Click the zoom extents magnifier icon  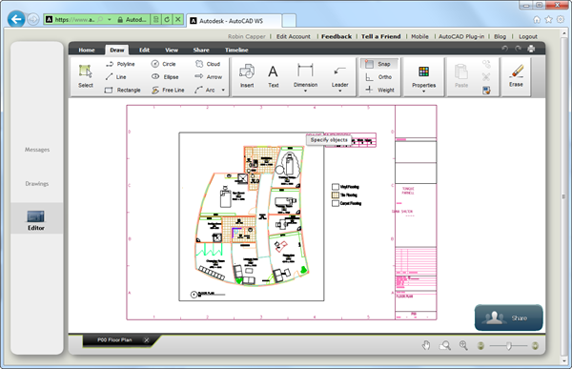pos(444,345)
